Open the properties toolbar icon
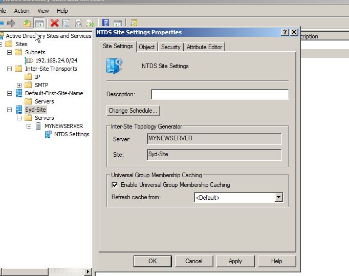The height and width of the screenshot is (276, 349). 67,23
